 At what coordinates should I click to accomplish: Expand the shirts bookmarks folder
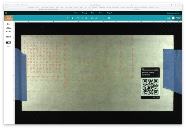(62, 7)
